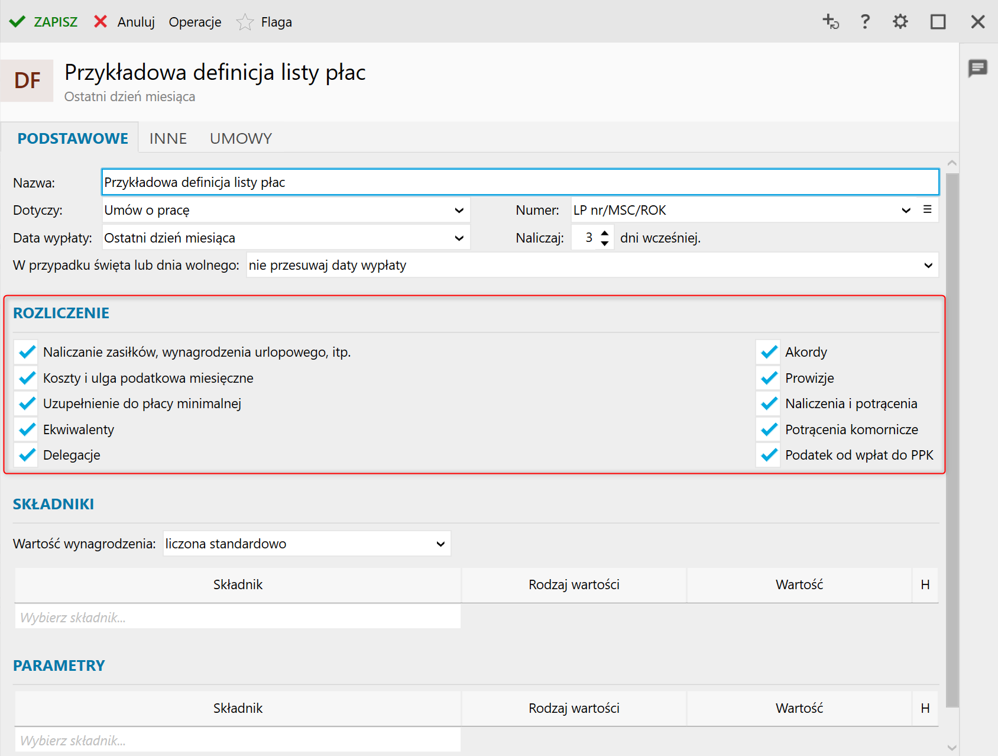
Task: Toggle Uzupełnienie do płacy minimalnej checkbox
Action: coord(27,403)
